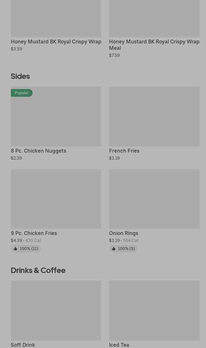
Task: Click thumbs-up icon under 9 Pc. Chicken Fries
Action: pos(15,249)
